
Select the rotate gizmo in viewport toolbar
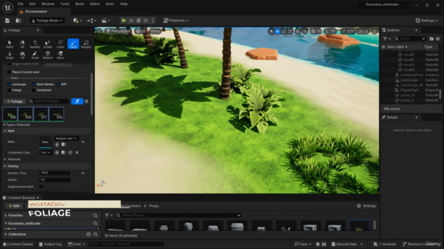coord(284,31)
